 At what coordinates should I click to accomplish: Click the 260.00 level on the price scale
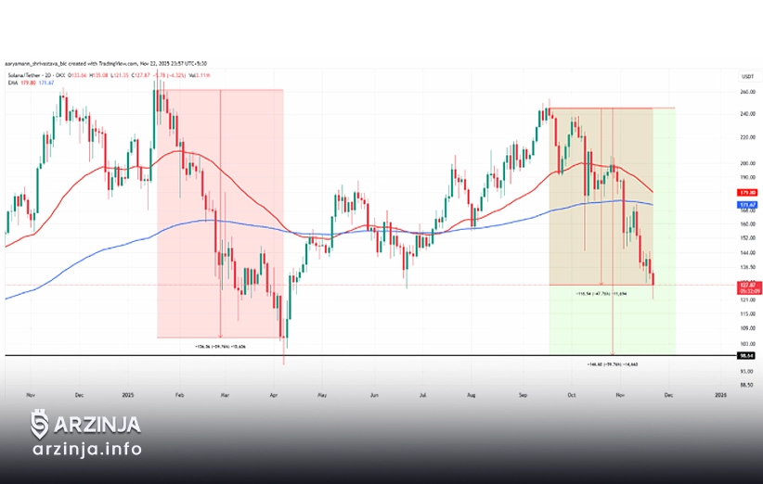click(745, 93)
